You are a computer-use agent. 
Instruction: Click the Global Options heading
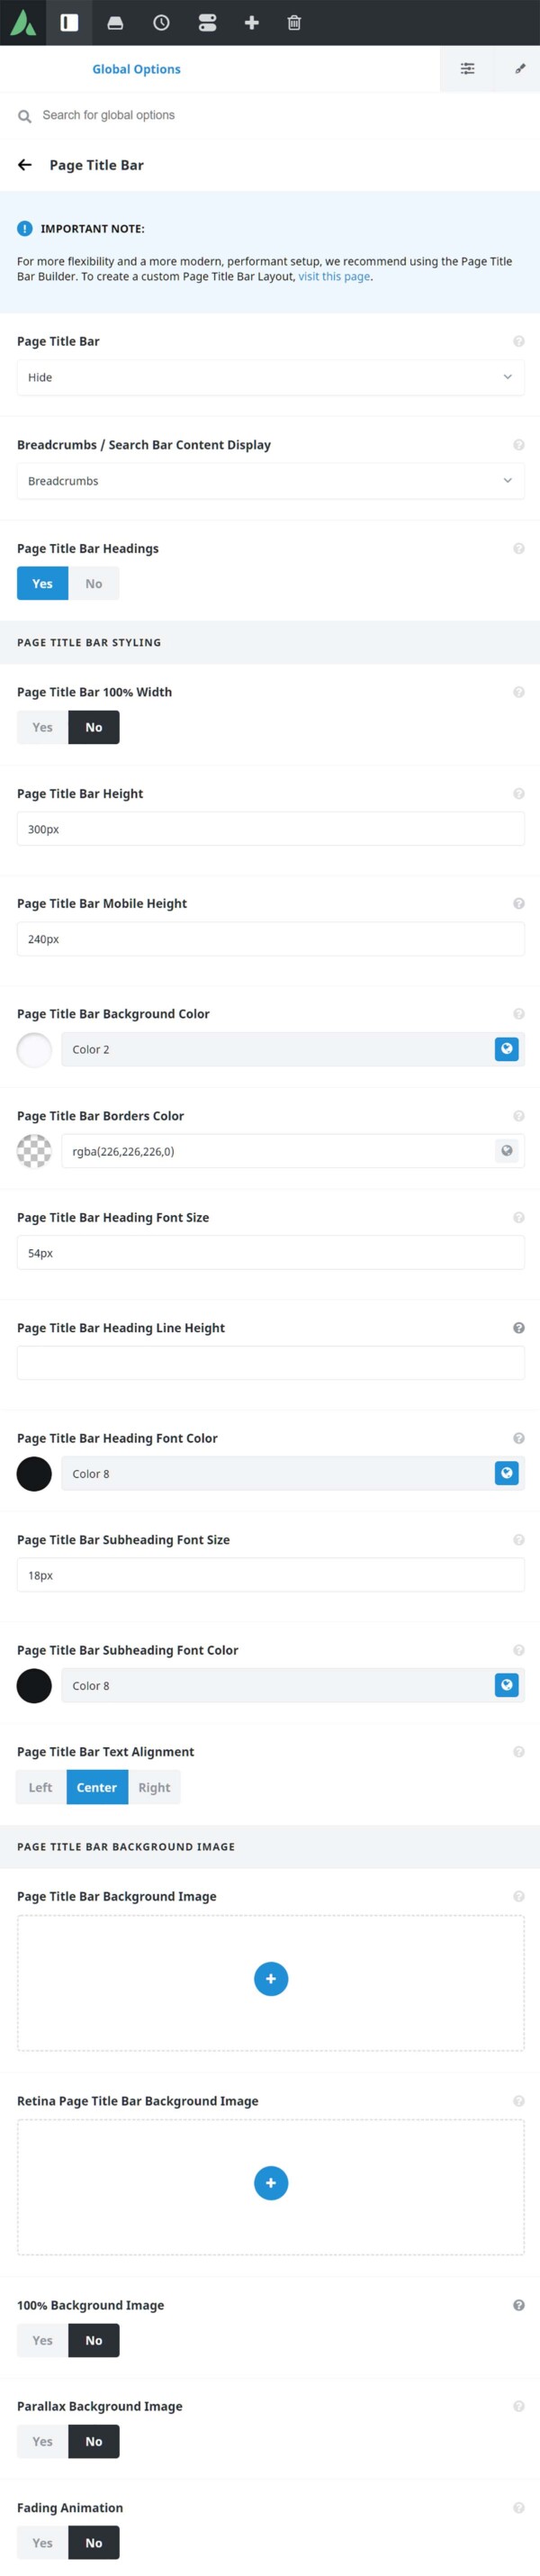click(x=136, y=69)
